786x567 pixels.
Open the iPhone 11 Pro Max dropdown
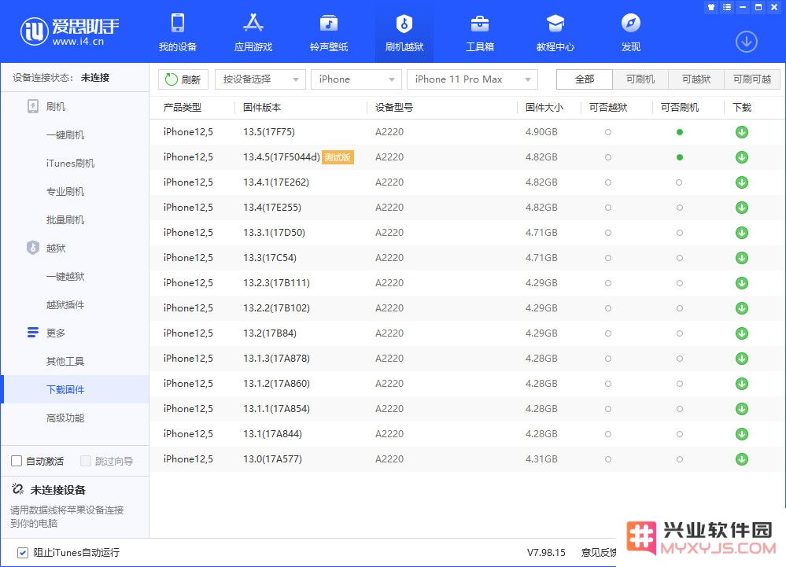[472, 79]
